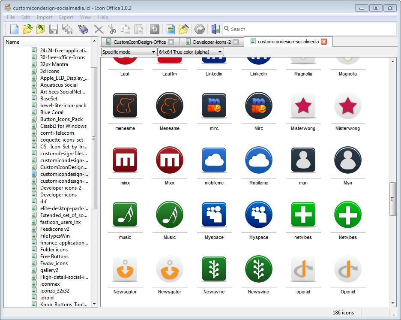Click the Paste clipboard toolbar icon
Screen dimensions: 401x320
tap(139, 29)
